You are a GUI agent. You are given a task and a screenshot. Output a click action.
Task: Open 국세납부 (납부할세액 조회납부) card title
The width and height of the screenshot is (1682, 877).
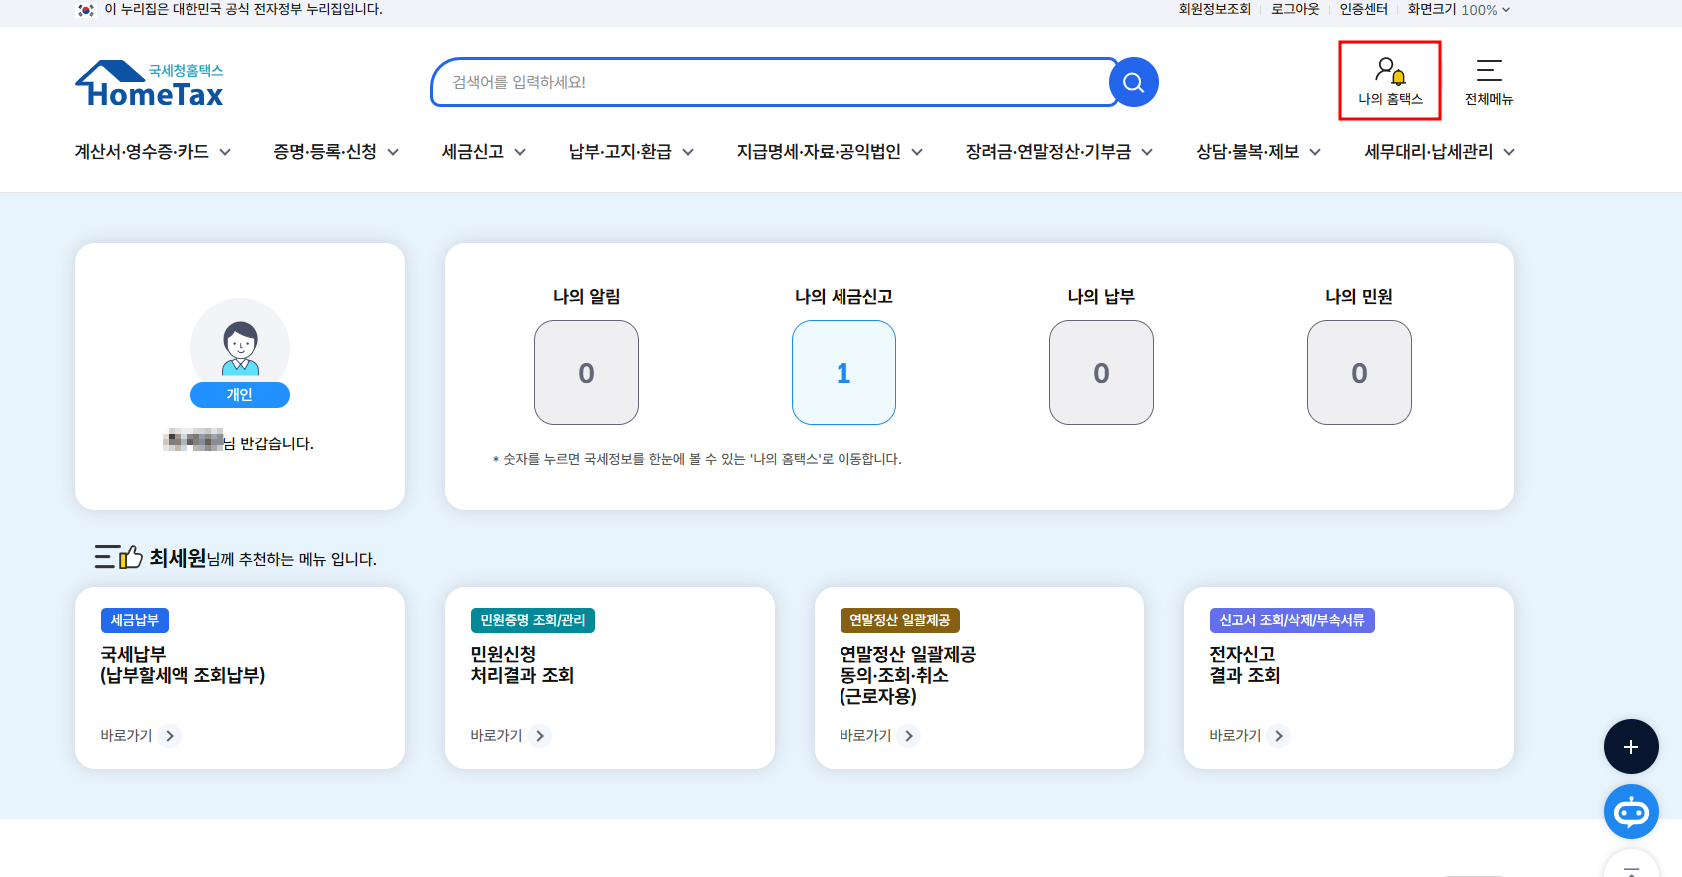click(x=183, y=665)
